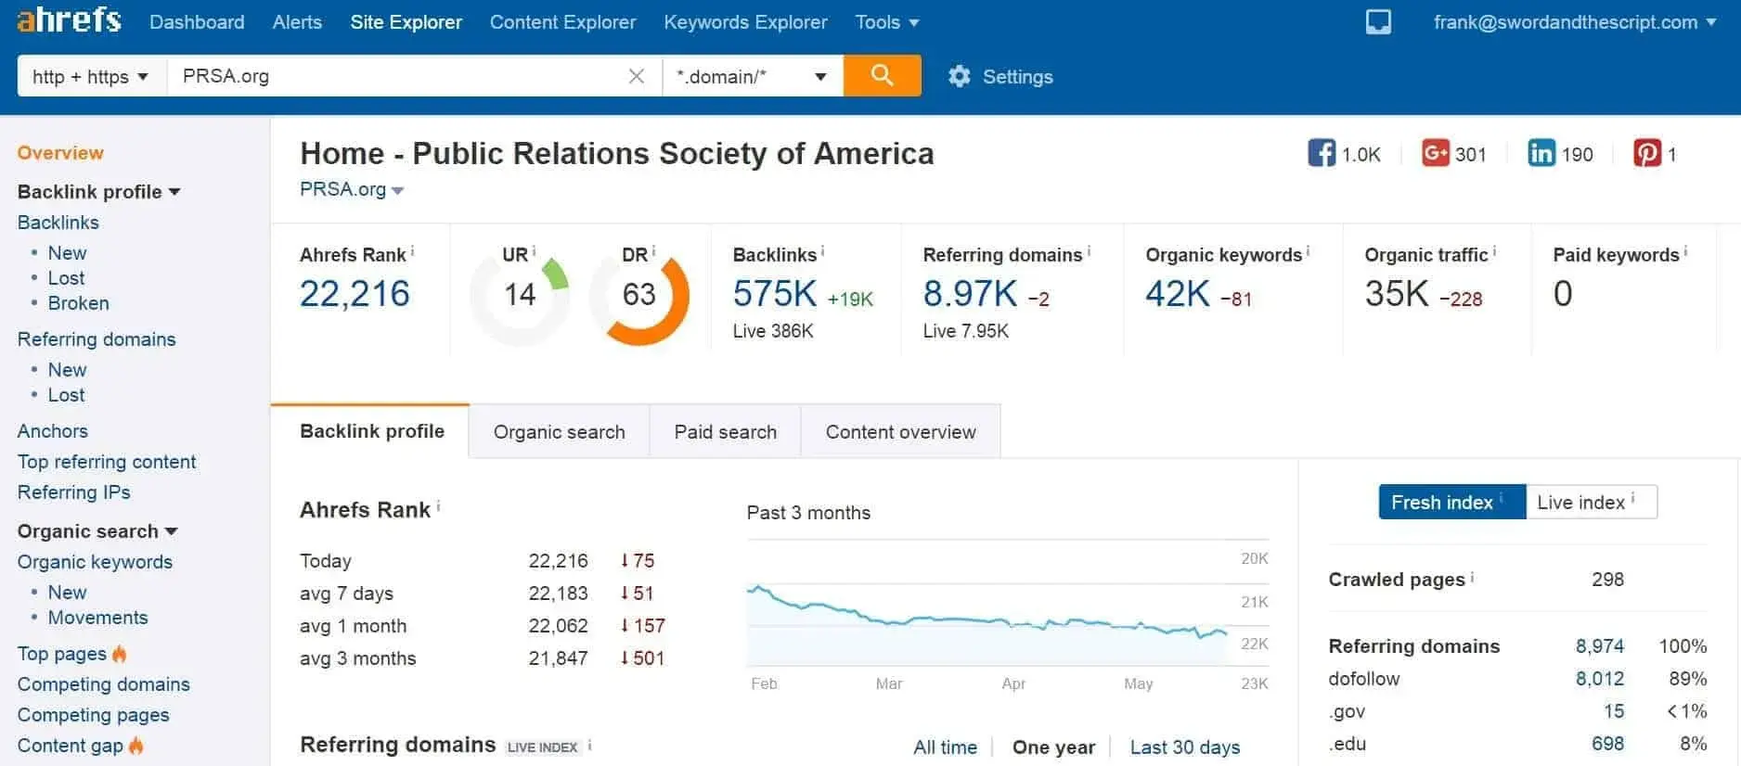This screenshot has width=1741, height=766.
Task: Open the http + https protocol dropdown
Action: point(91,76)
